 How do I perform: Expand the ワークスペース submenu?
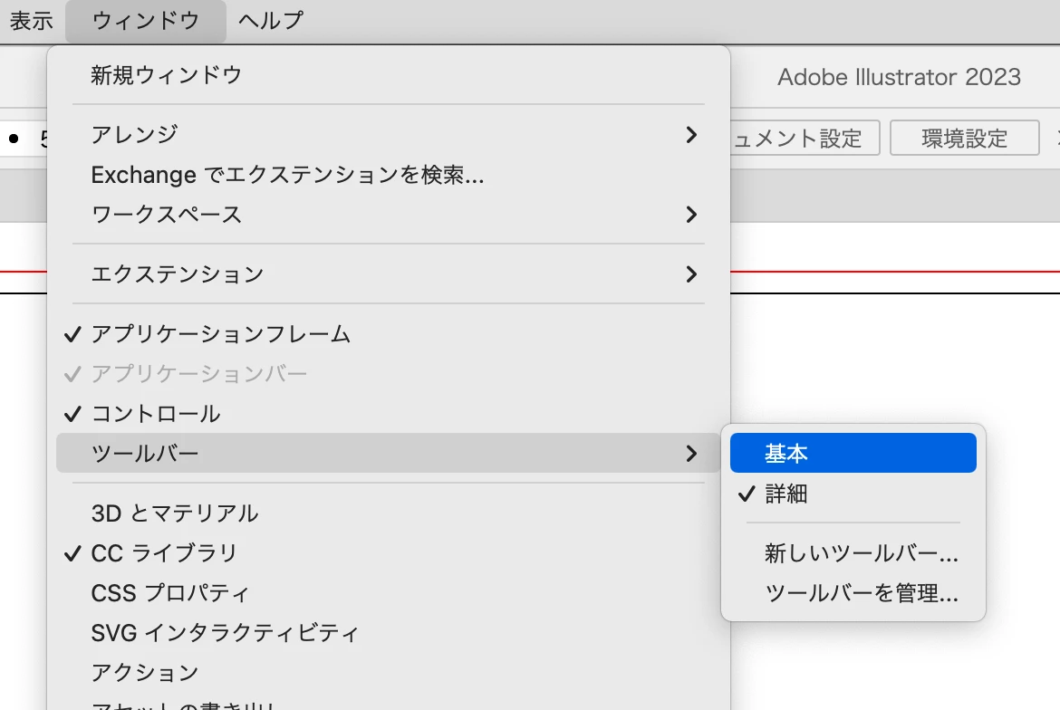388,215
